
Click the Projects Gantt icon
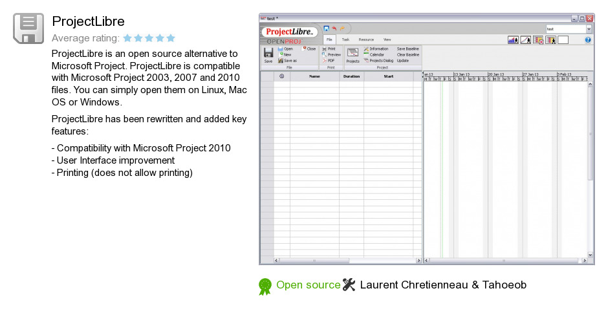tap(353, 55)
